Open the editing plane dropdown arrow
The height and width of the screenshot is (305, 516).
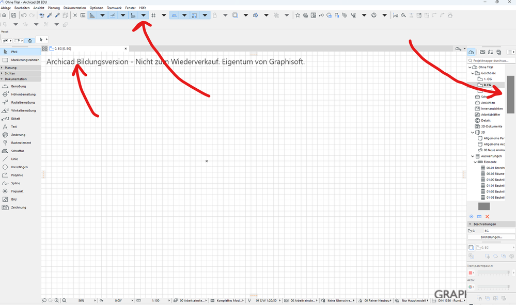pos(184,15)
